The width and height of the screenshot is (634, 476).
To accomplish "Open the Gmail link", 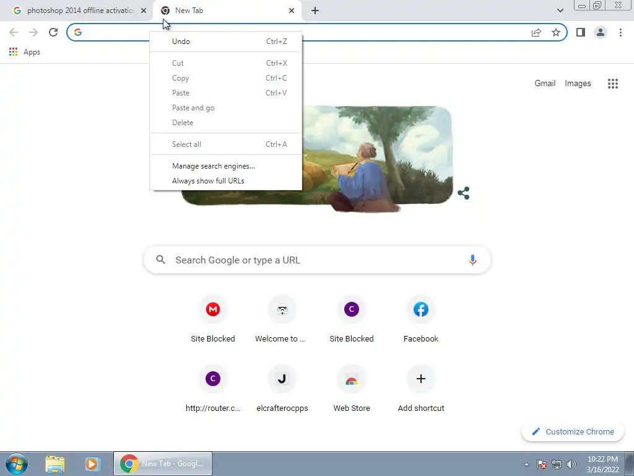I will (545, 84).
